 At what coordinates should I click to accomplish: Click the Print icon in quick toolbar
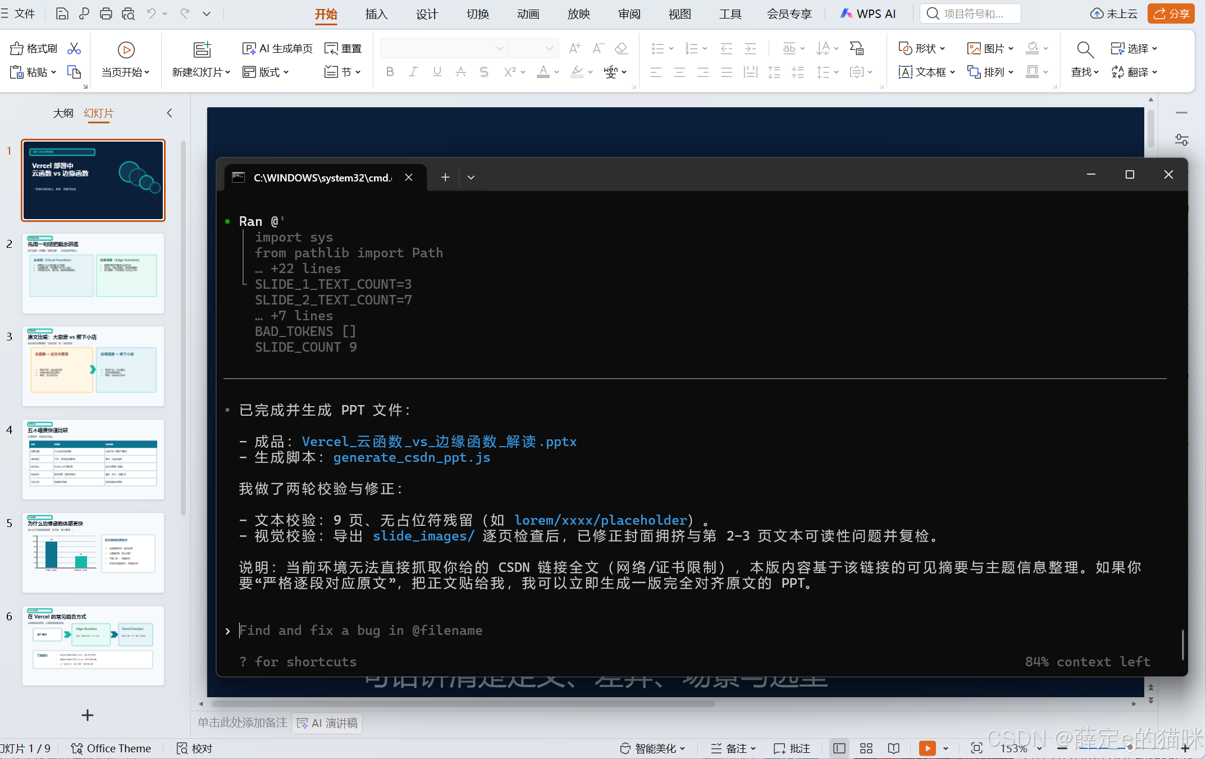pos(106,13)
